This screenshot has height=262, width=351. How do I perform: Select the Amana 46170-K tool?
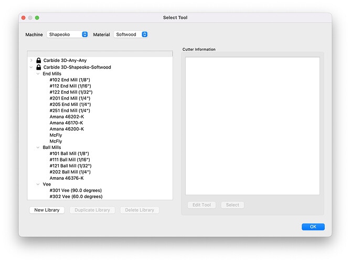[x=66, y=123]
